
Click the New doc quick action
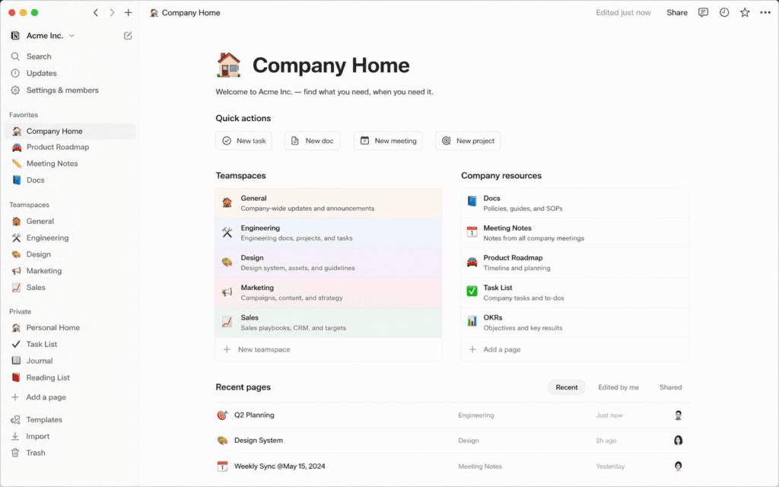point(312,141)
